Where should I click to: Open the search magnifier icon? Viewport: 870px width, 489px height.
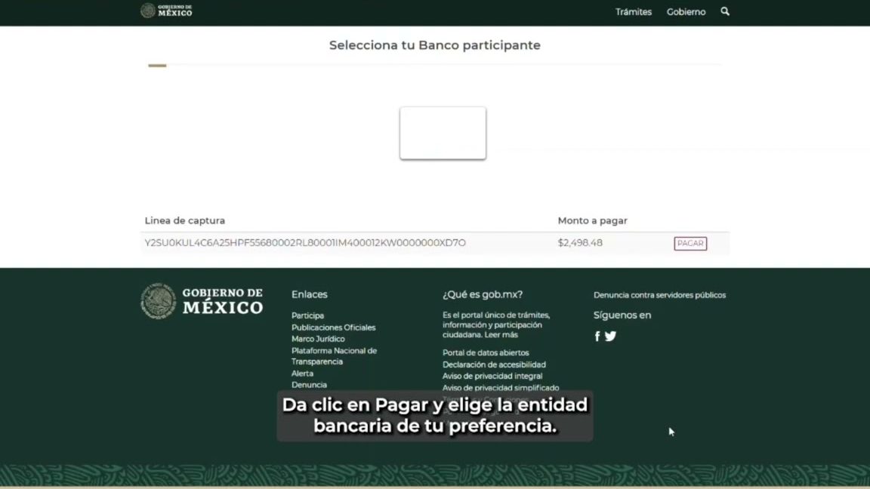725,11
